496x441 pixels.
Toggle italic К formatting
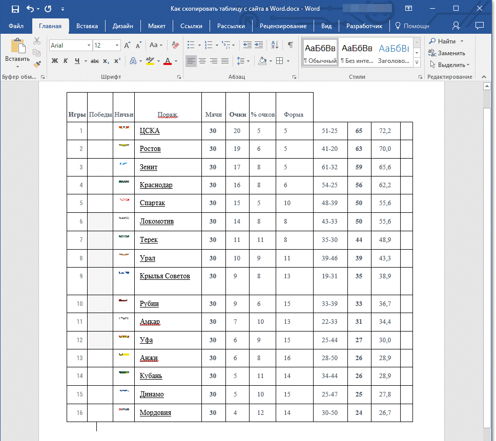point(66,61)
